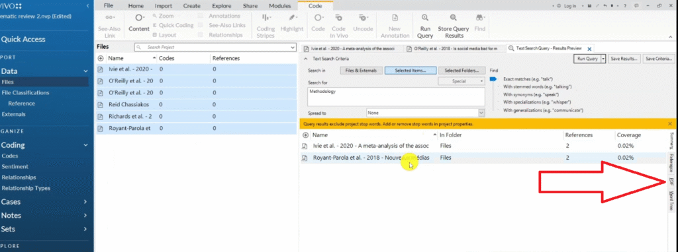The image size is (678, 252).
Task: Click the Uncode ribbon button
Action: pyautogui.click(x=363, y=23)
